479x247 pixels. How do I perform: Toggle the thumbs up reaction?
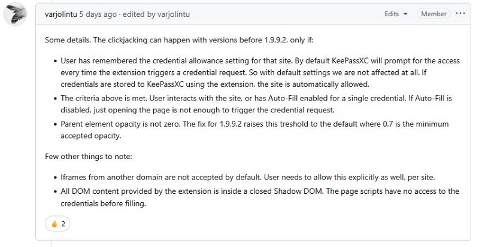pos(57,224)
